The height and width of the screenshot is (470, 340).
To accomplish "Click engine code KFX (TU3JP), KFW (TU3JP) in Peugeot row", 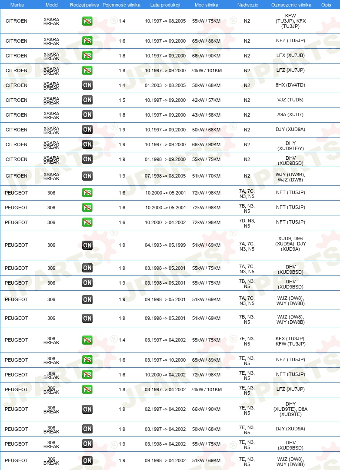I will [290, 341].
